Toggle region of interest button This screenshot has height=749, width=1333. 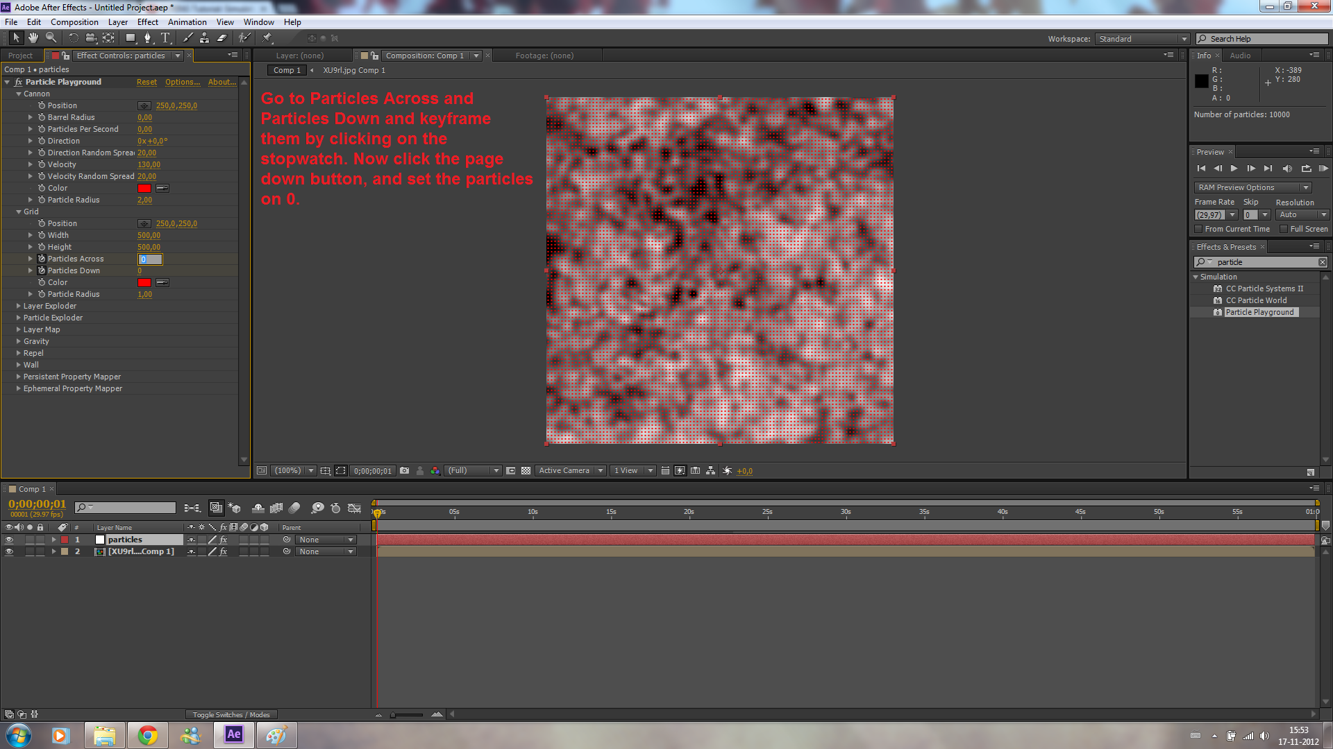pos(510,470)
